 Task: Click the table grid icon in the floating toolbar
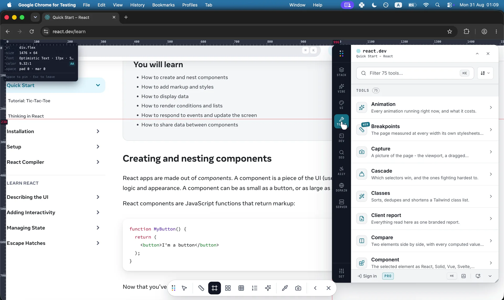click(241, 288)
